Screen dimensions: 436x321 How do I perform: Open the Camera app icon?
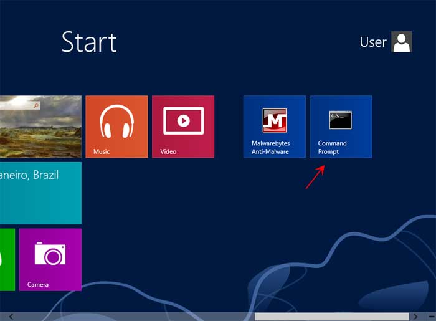50,254
